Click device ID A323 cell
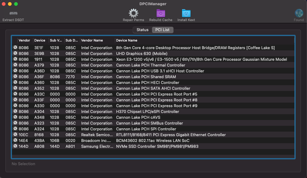 (39, 123)
